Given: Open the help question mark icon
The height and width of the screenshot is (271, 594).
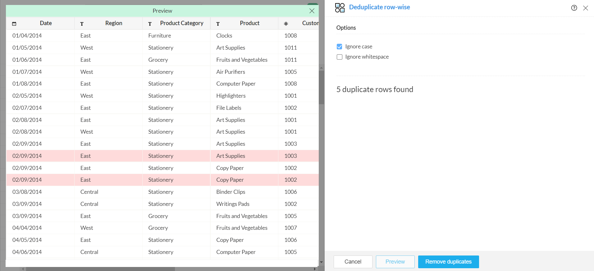Looking at the screenshot, I should coord(574,8).
